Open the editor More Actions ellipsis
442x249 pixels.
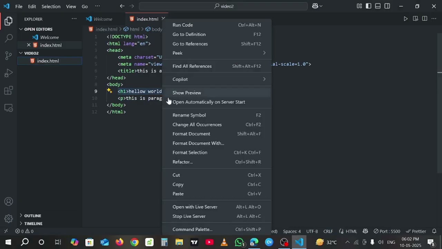[x=434, y=19]
